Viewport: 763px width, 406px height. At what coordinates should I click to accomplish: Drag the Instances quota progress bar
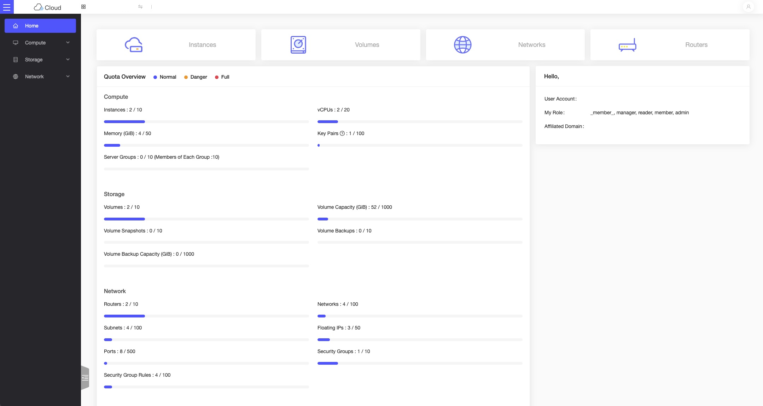pyautogui.click(x=206, y=121)
